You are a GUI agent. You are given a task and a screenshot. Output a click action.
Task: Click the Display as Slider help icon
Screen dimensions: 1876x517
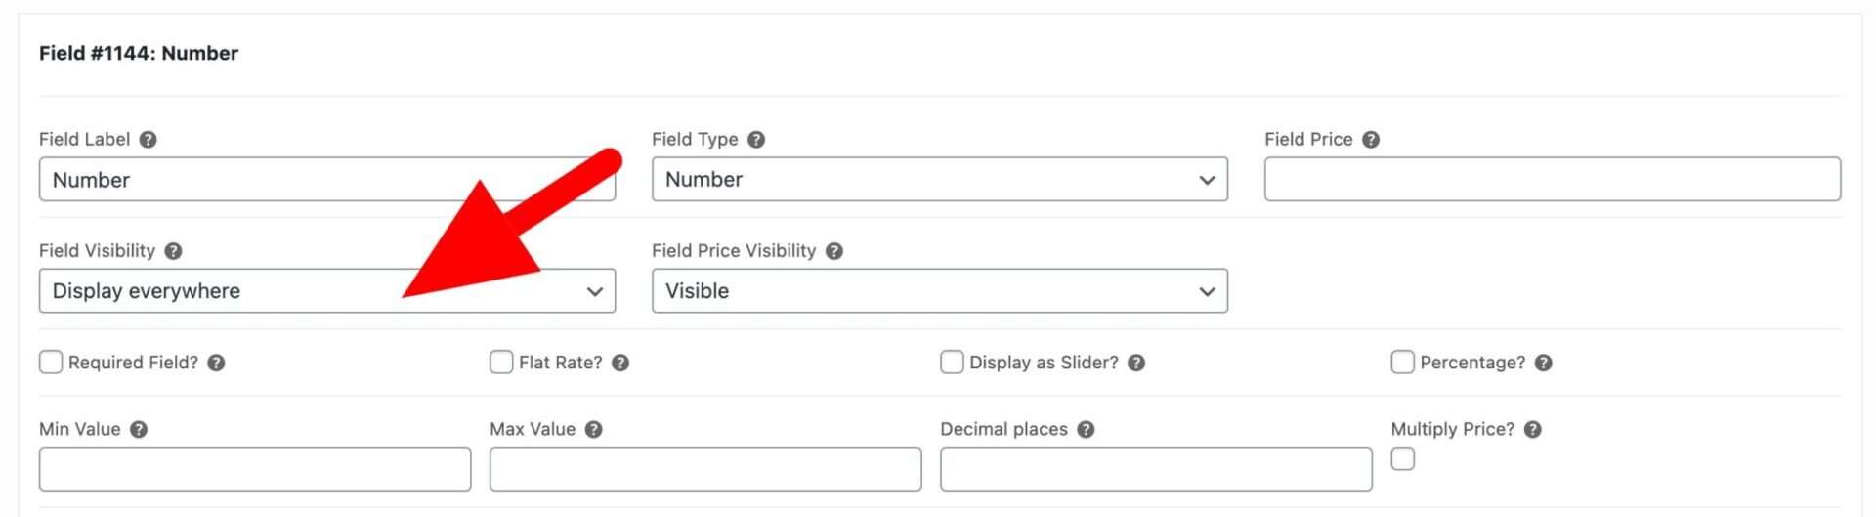click(1136, 363)
